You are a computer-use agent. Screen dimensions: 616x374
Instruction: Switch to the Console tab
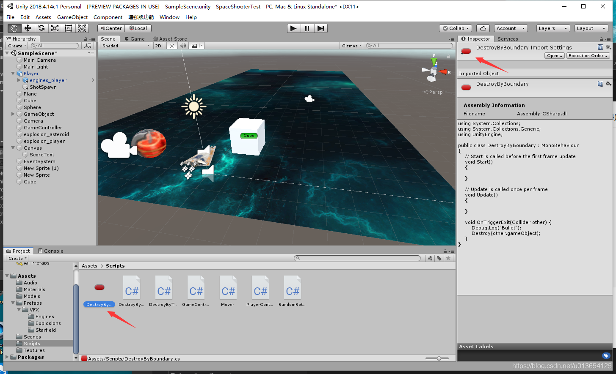(51, 251)
